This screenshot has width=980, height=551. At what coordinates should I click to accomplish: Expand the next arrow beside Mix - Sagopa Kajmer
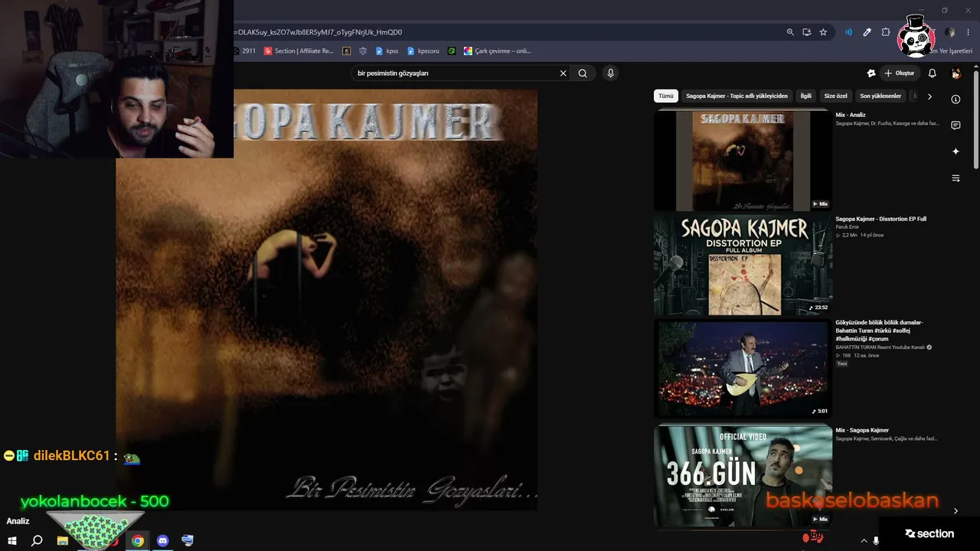[x=955, y=510]
